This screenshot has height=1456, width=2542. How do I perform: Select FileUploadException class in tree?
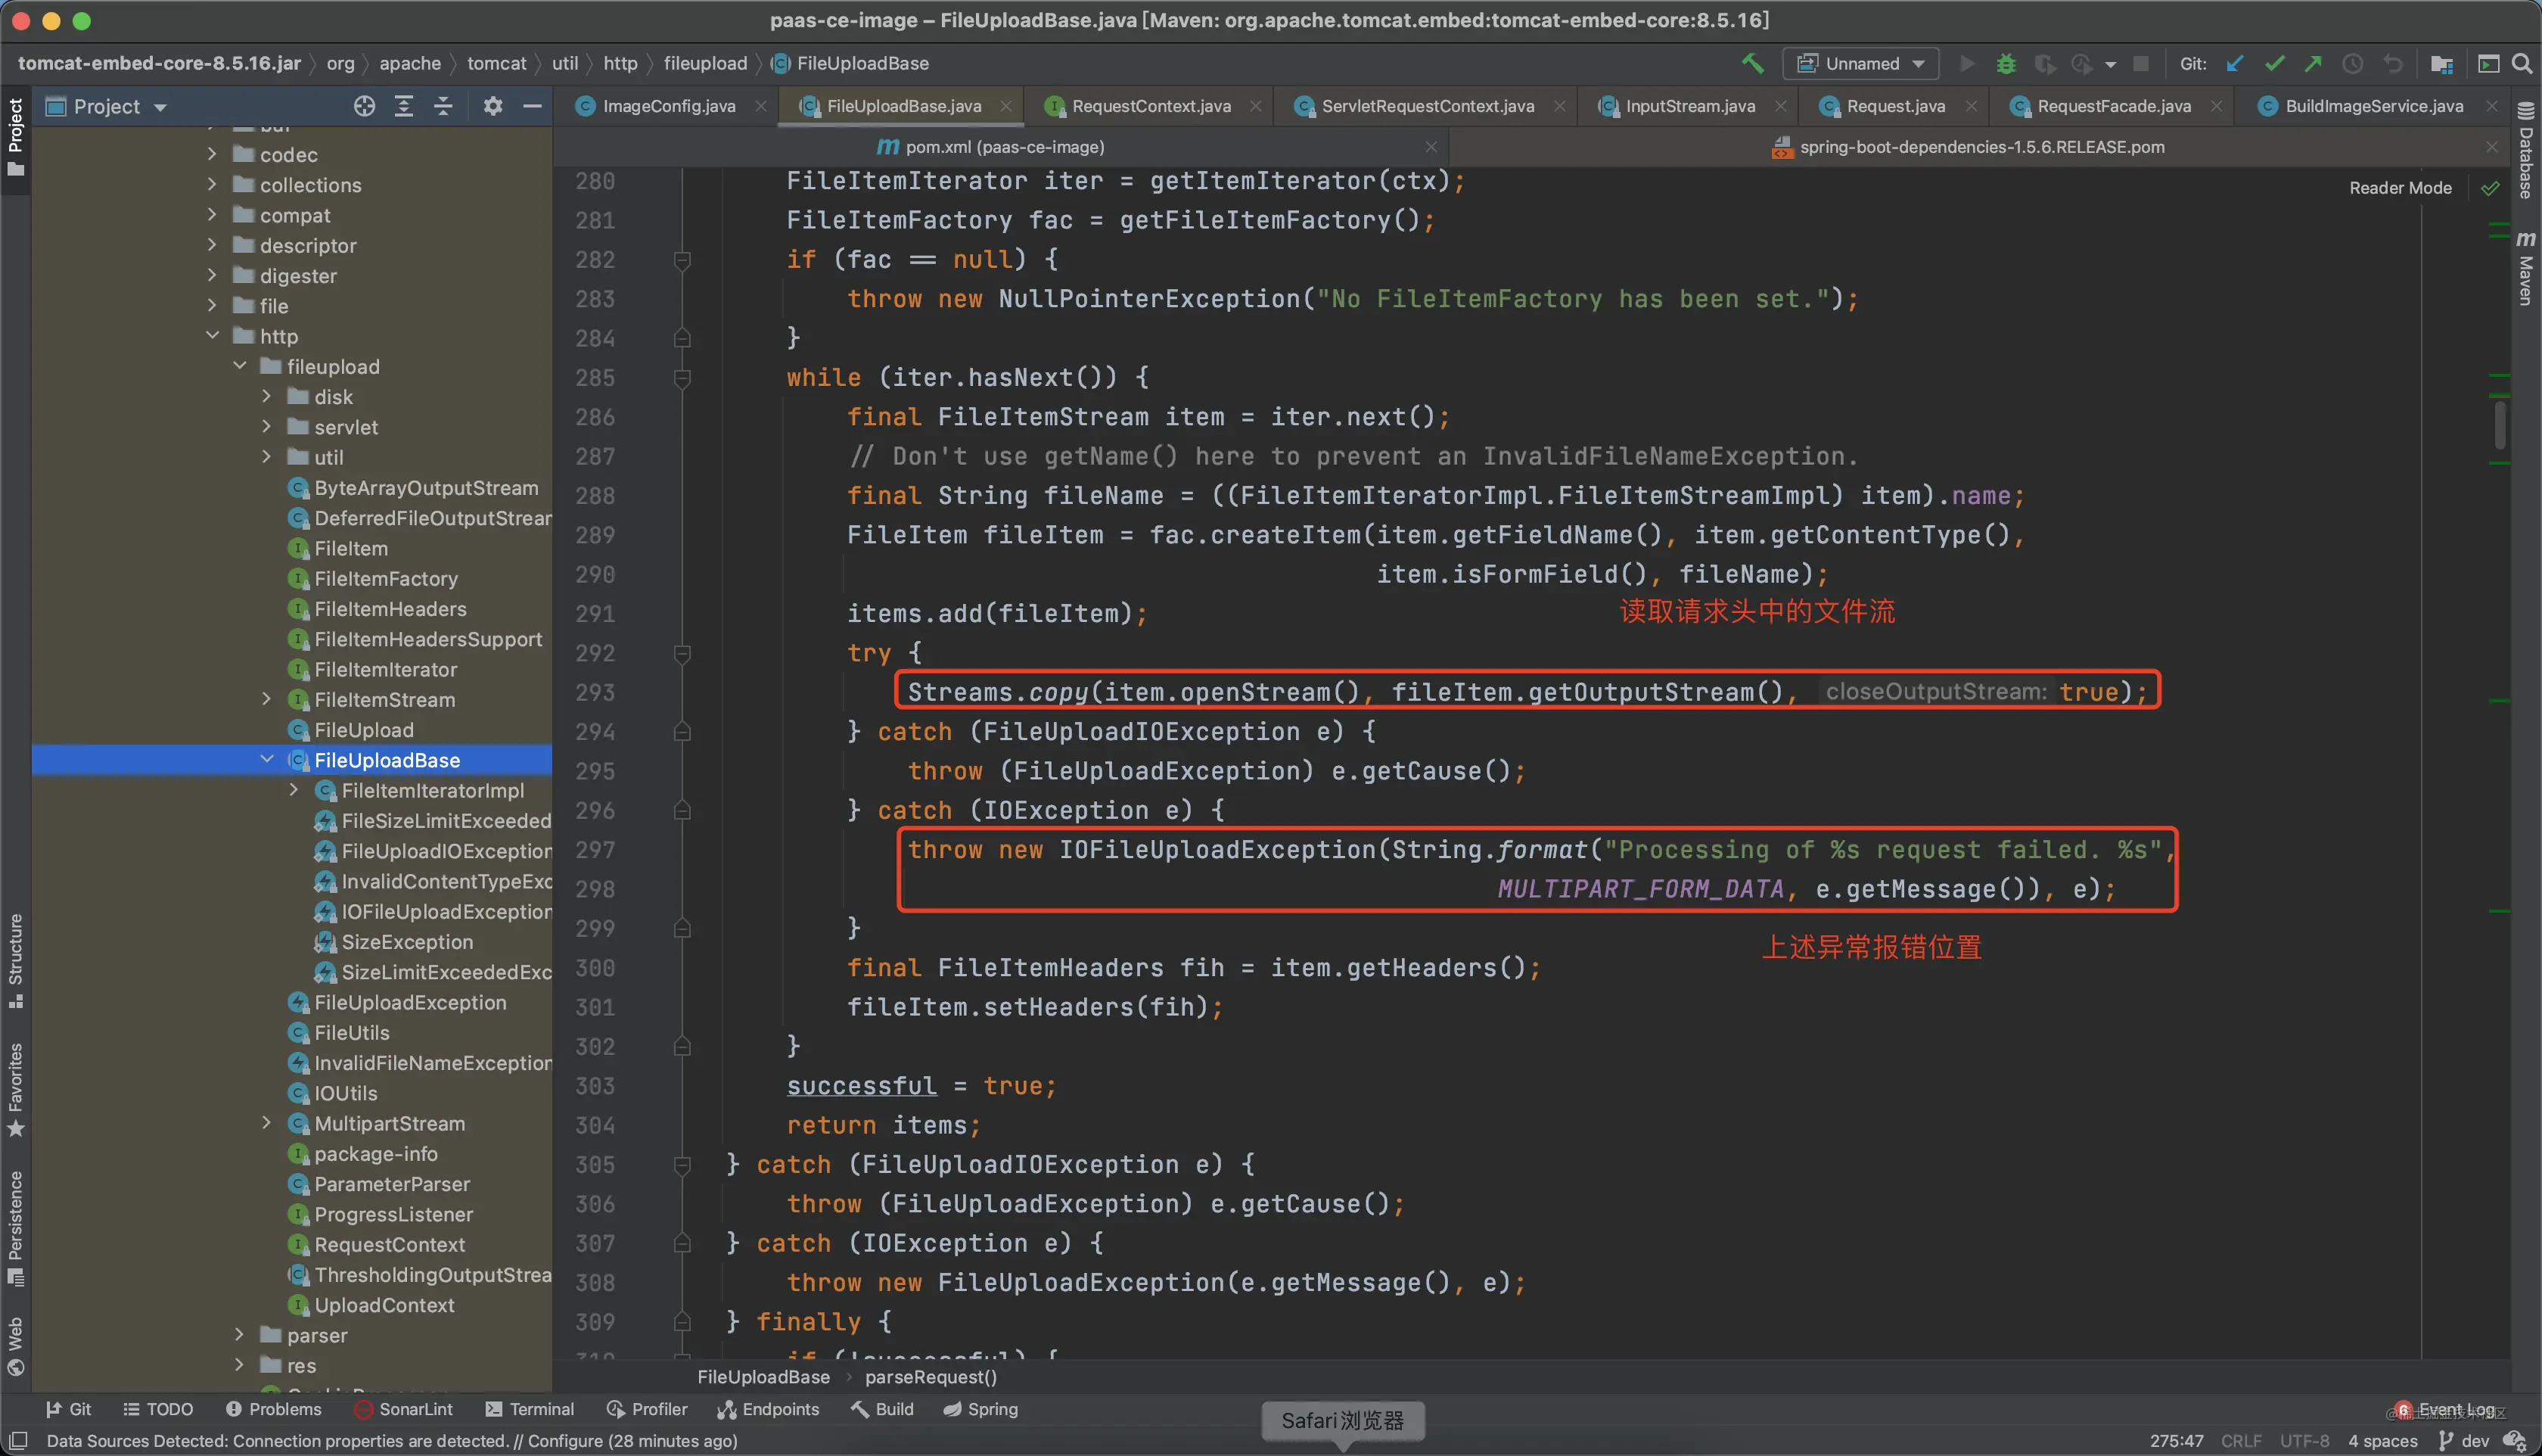tap(410, 1003)
